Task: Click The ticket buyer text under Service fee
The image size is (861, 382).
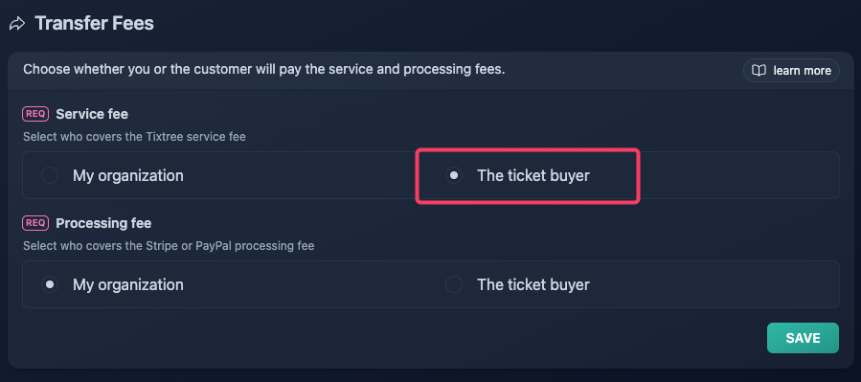Action: click(533, 175)
